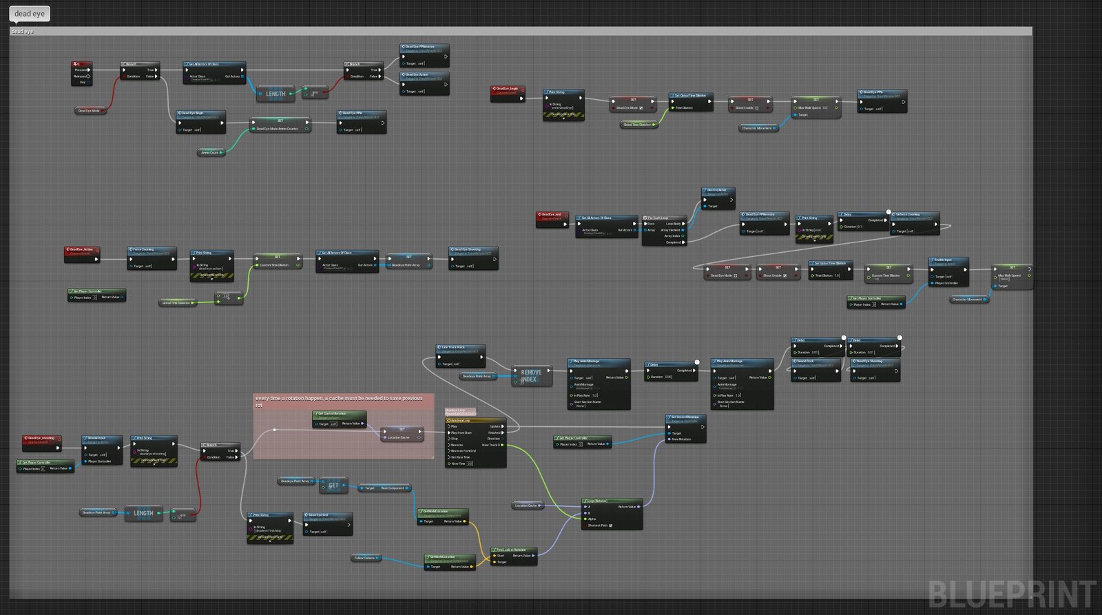Viewport: 1102px width, 615px height.
Task: Click the 'every time a rotation happen' comment text
Action: (x=340, y=401)
